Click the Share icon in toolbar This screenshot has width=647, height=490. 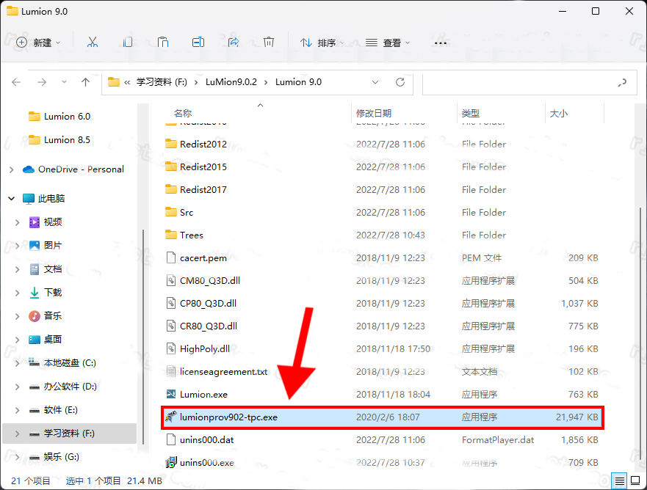pos(234,42)
